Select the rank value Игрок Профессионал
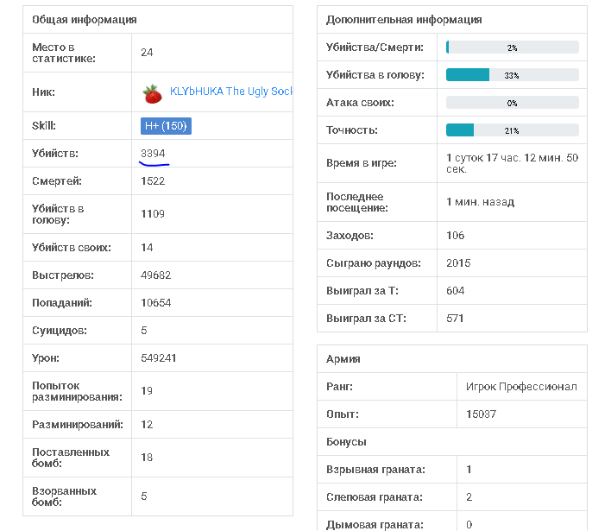 520,387
